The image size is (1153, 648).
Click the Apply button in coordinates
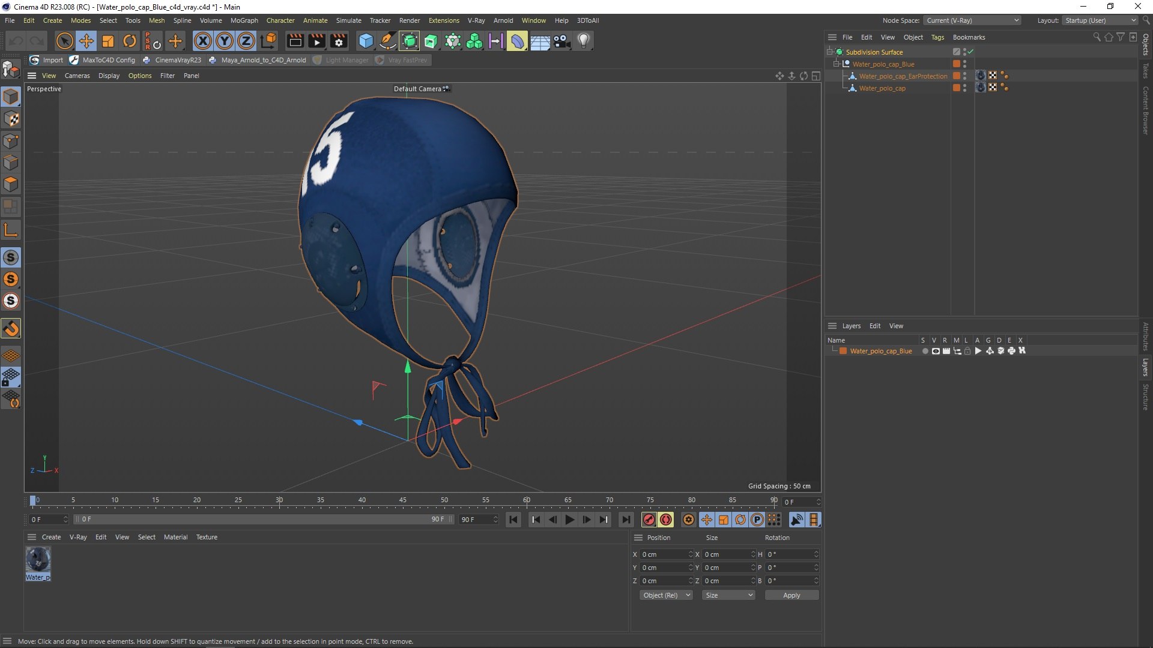[x=791, y=595]
